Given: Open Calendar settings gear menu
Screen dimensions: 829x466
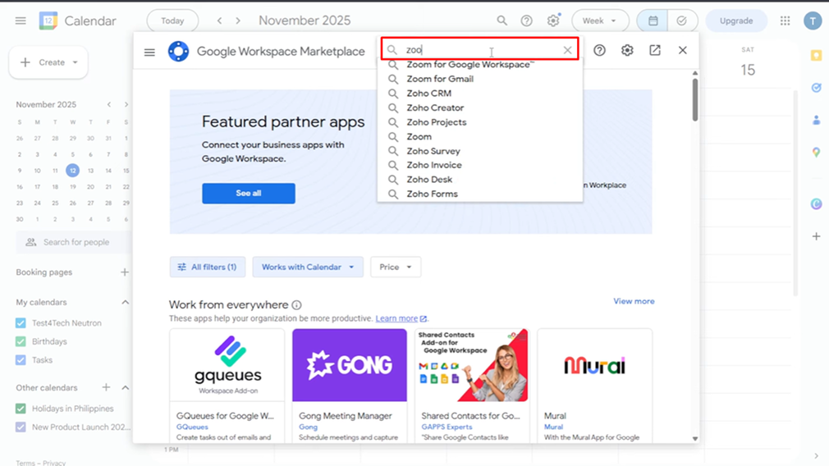Looking at the screenshot, I should (553, 21).
